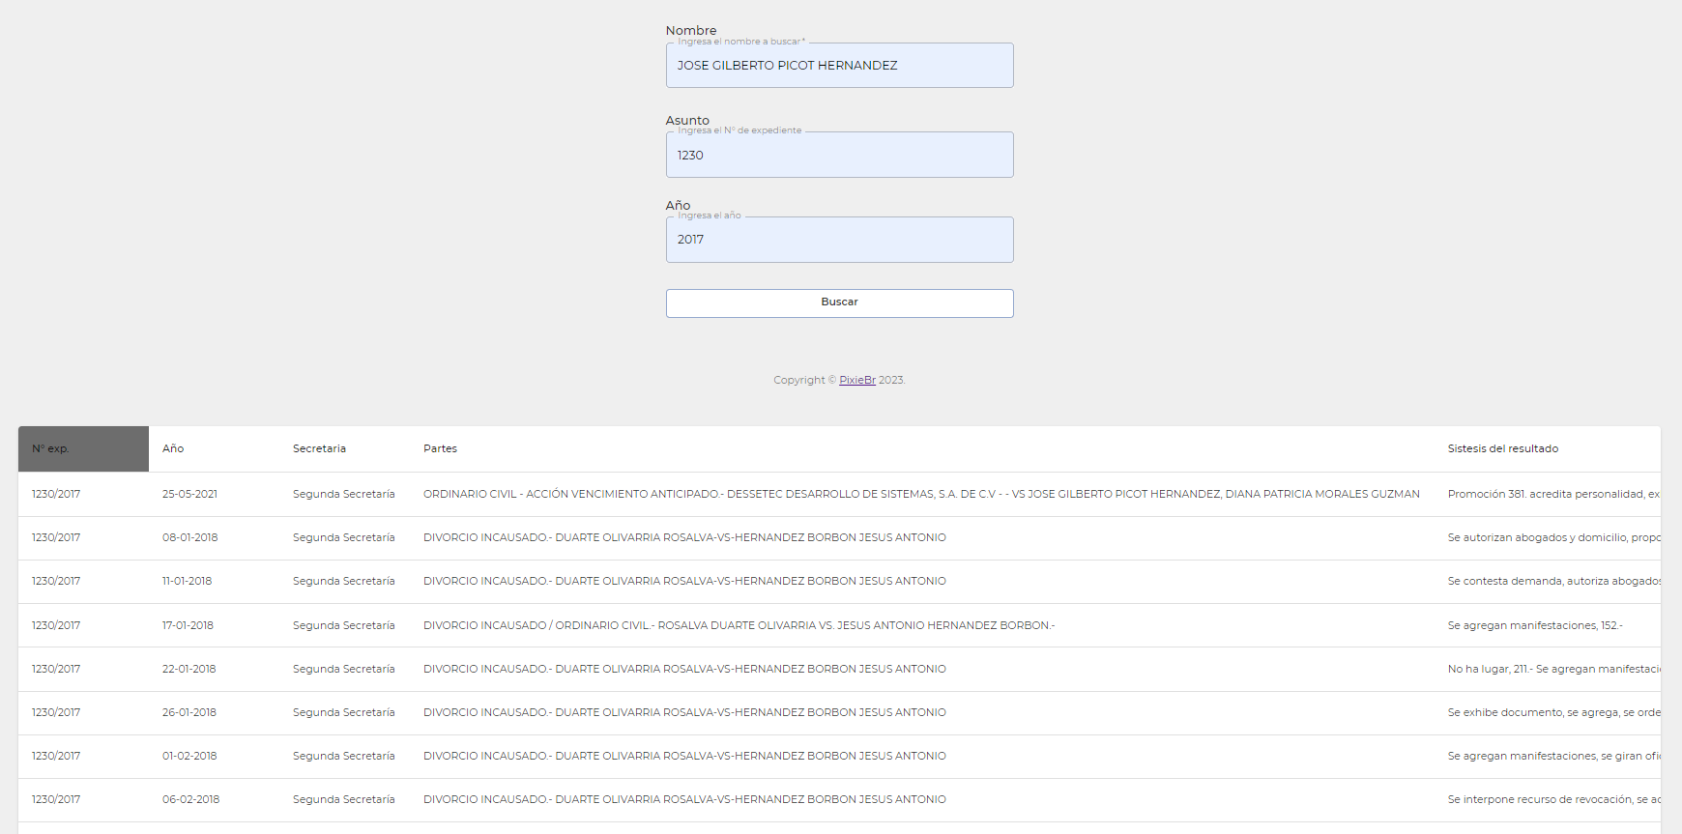Select date cell 25-05-2021
1682x834 pixels.
[189, 494]
